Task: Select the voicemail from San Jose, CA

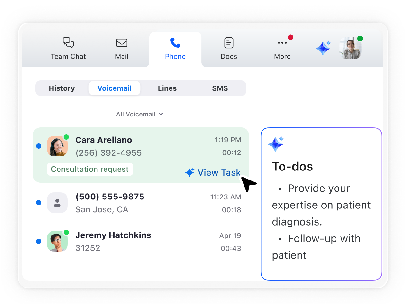Action: point(142,203)
